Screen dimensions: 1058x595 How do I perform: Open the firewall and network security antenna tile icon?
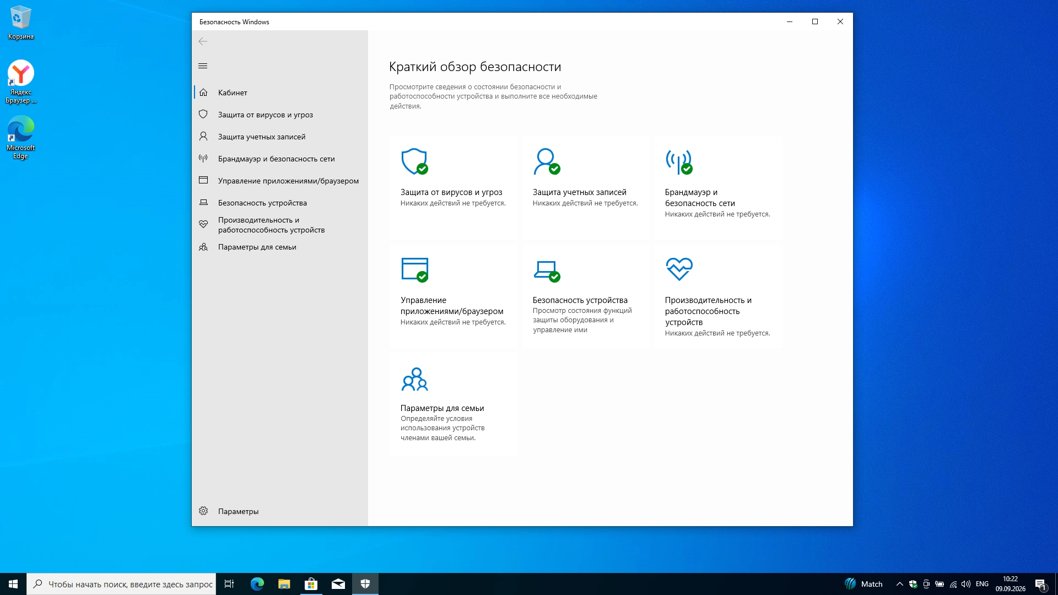pyautogui.click(x=679, y=161)
